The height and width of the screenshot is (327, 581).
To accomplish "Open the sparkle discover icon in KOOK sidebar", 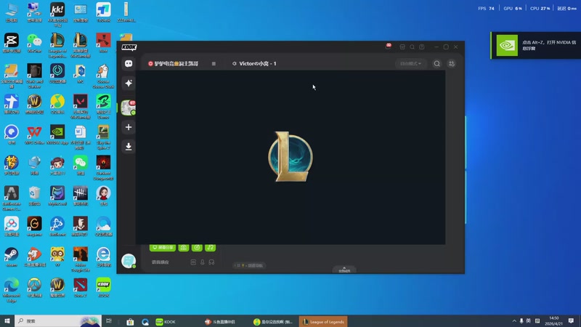I will tap(129, 83).
